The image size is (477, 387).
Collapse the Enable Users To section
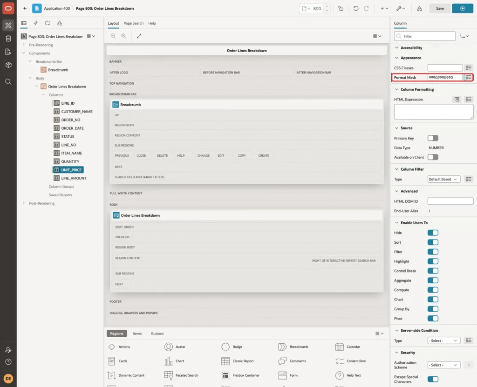396,223
